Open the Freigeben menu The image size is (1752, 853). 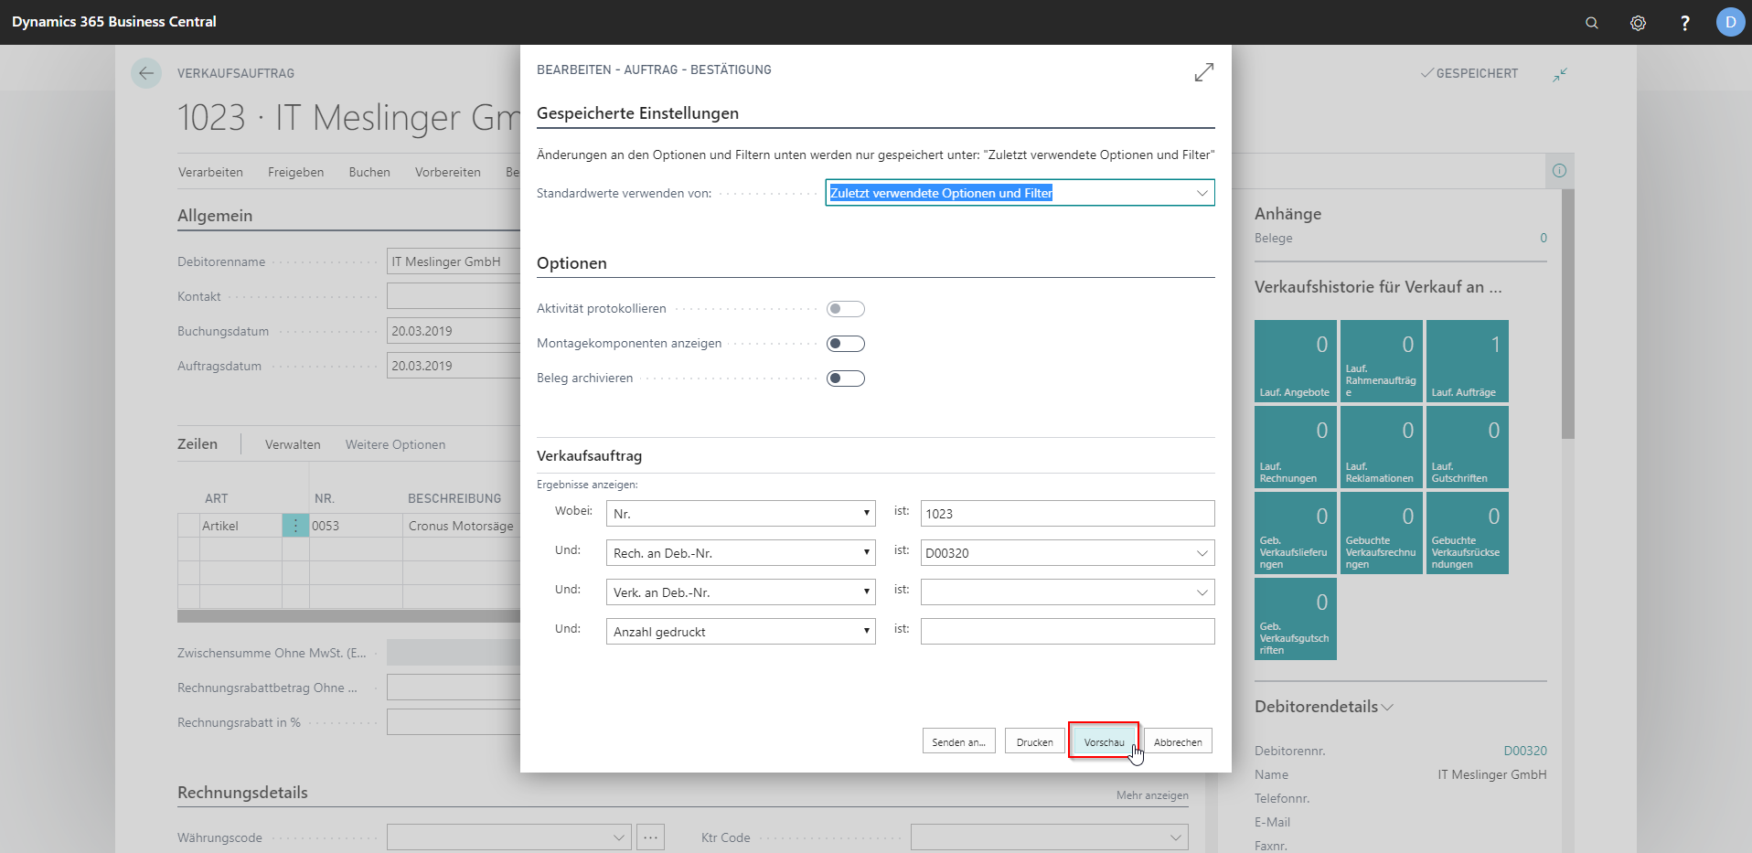click(295, 172)
